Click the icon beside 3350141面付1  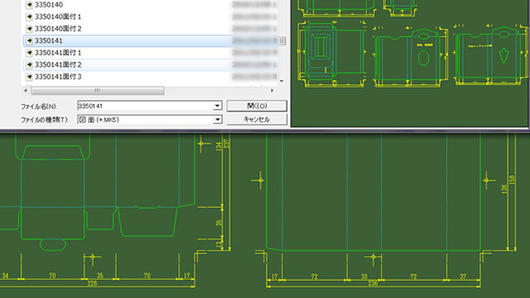30,53
